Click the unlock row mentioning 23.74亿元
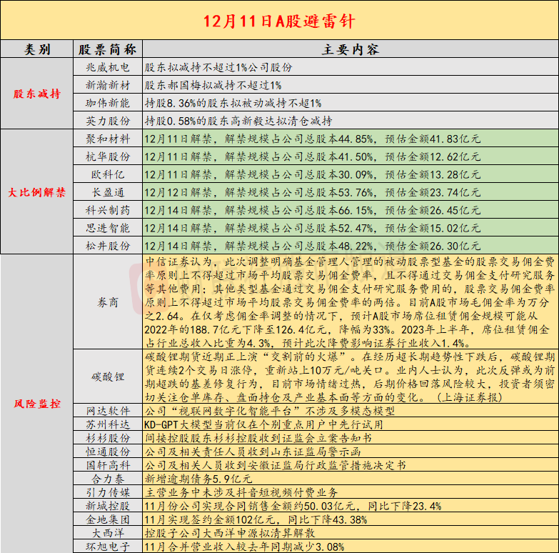Viewport: 559px width, 553px height. point(351,192)
